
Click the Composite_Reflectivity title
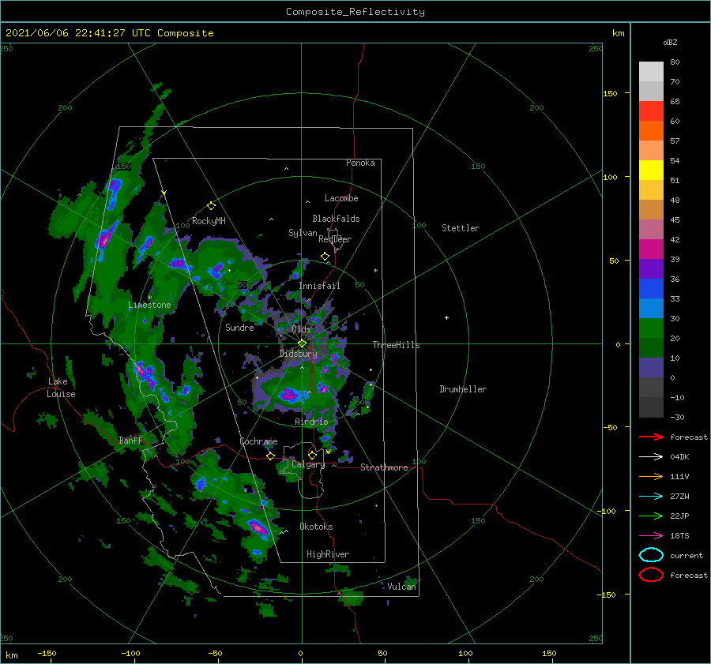click(x=355, y=12)
